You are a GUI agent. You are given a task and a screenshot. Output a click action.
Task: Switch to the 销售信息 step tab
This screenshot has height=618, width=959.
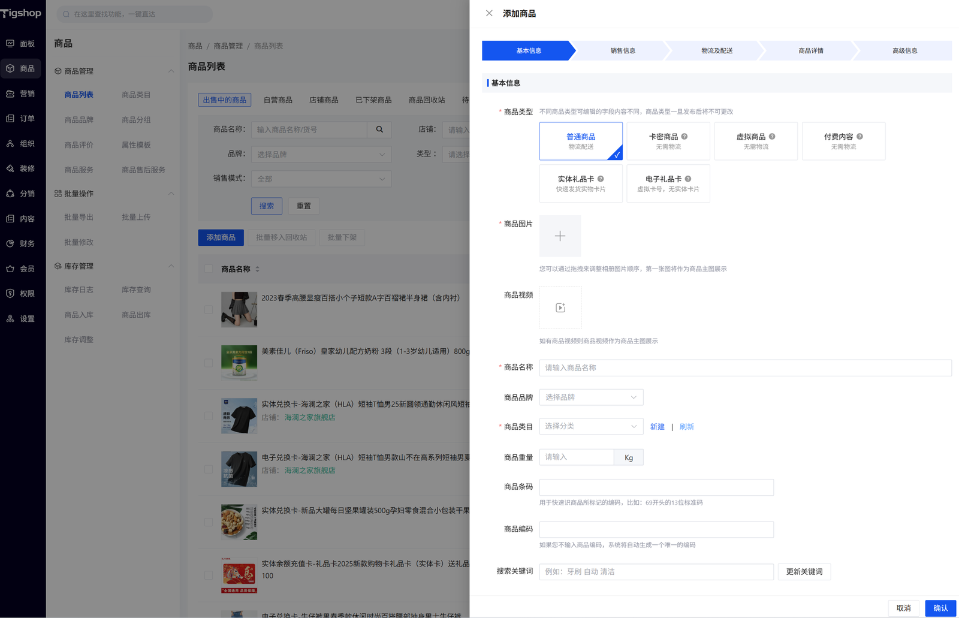click(622, 51)
